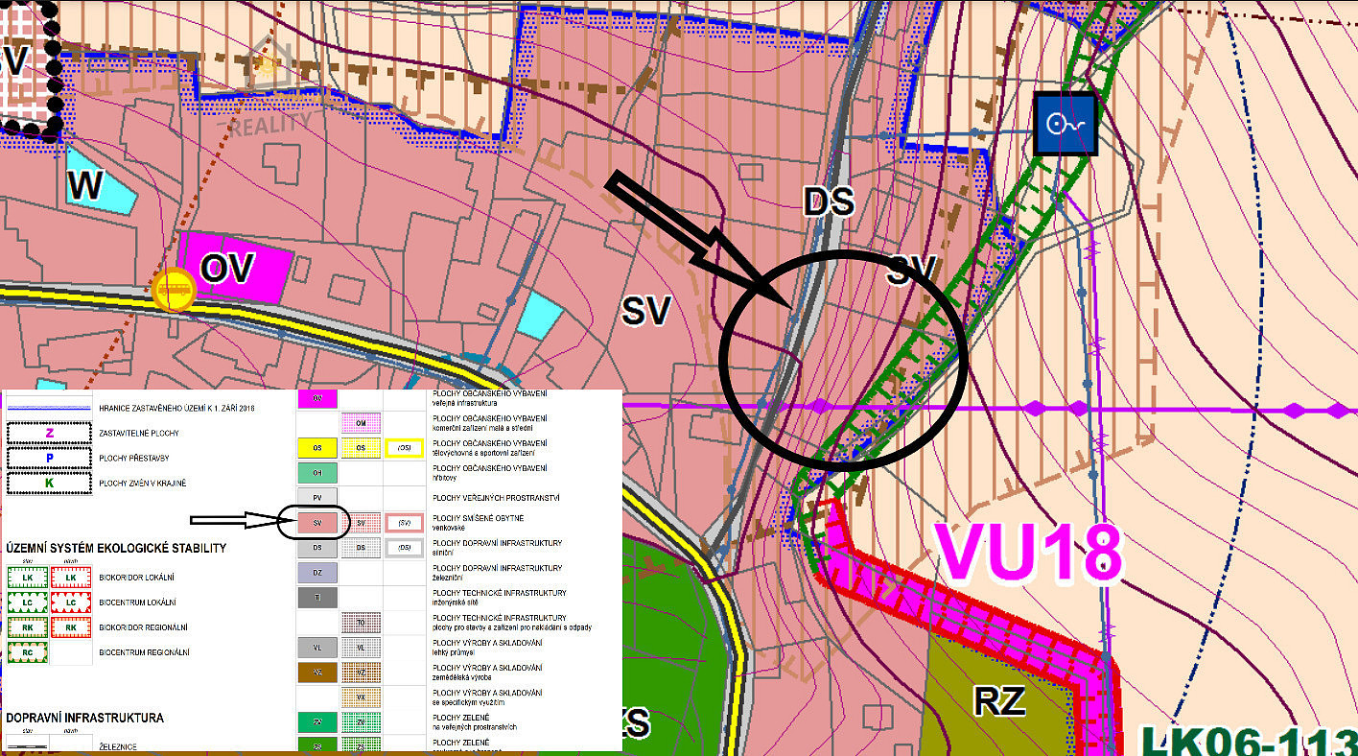Click the red LC biocentrum lokální symbol
Screen dimensions: 1358x756
(x=70, y=602)
